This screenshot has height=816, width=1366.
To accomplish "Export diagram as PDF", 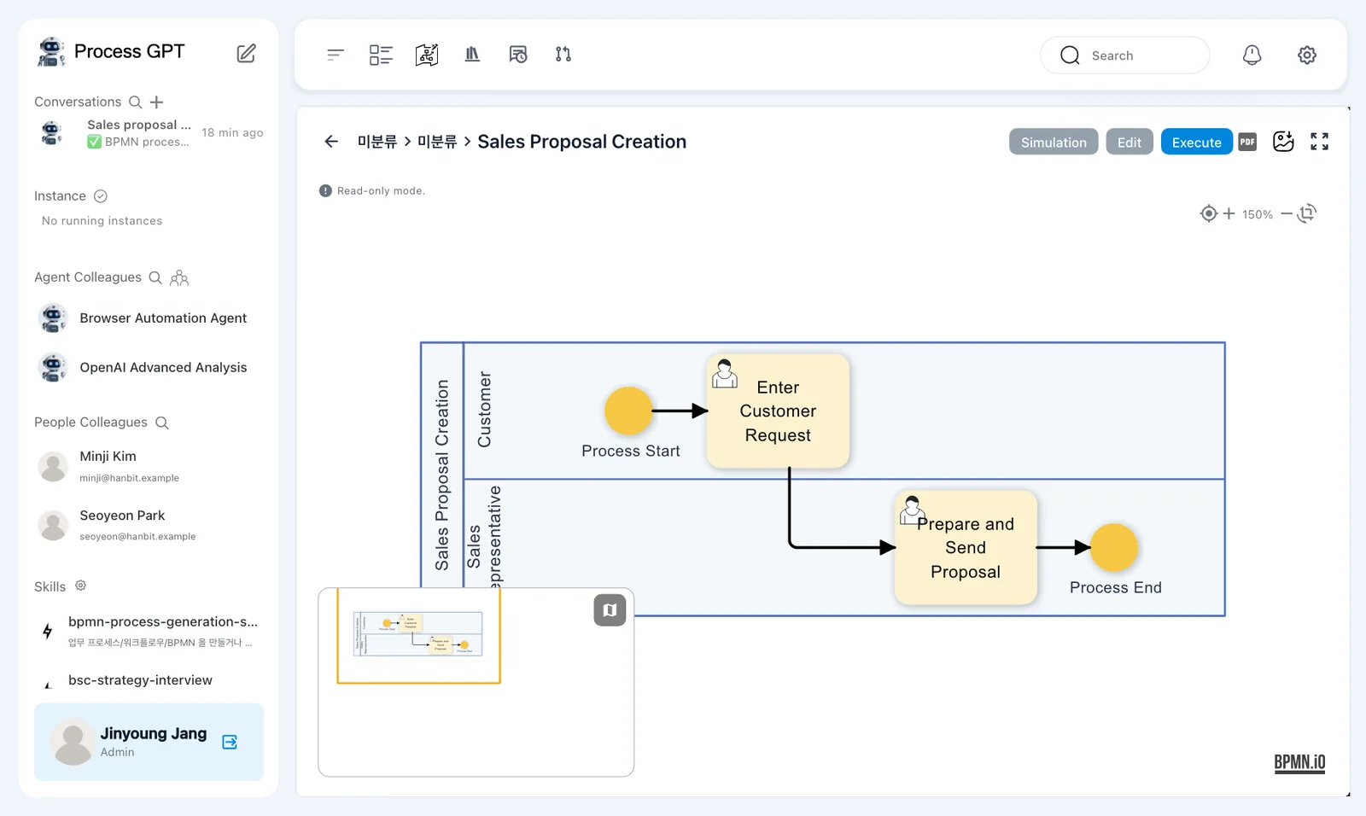I will pos(1247,142).
